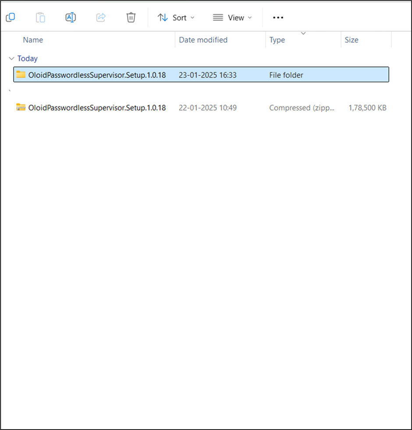Click the date 22-01-2025 10:49

[208, 107]
